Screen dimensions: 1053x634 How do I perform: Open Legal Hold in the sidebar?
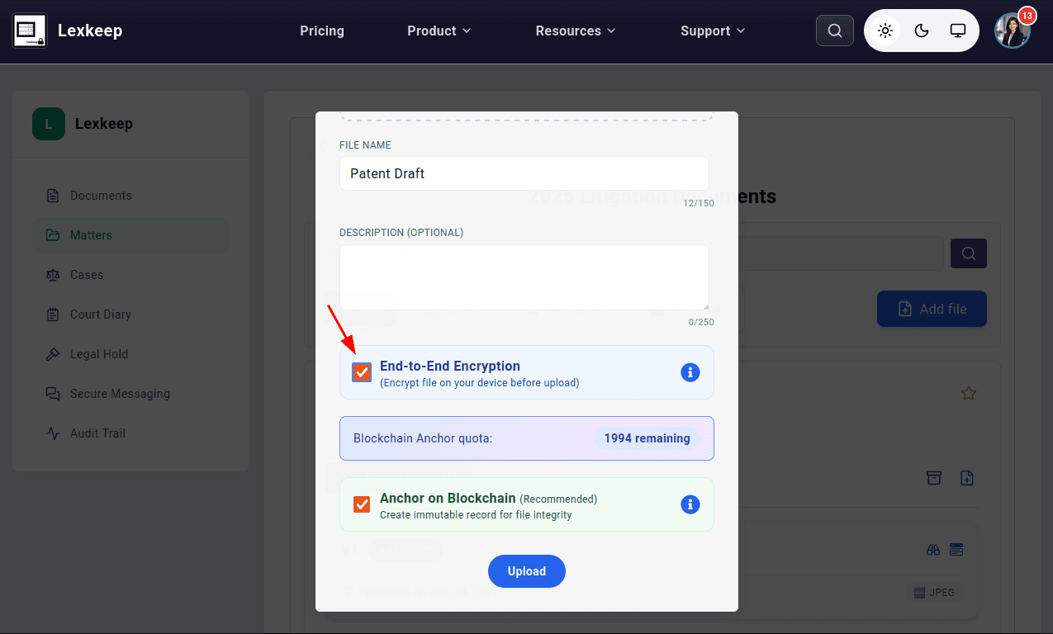(x=130, y=354)
